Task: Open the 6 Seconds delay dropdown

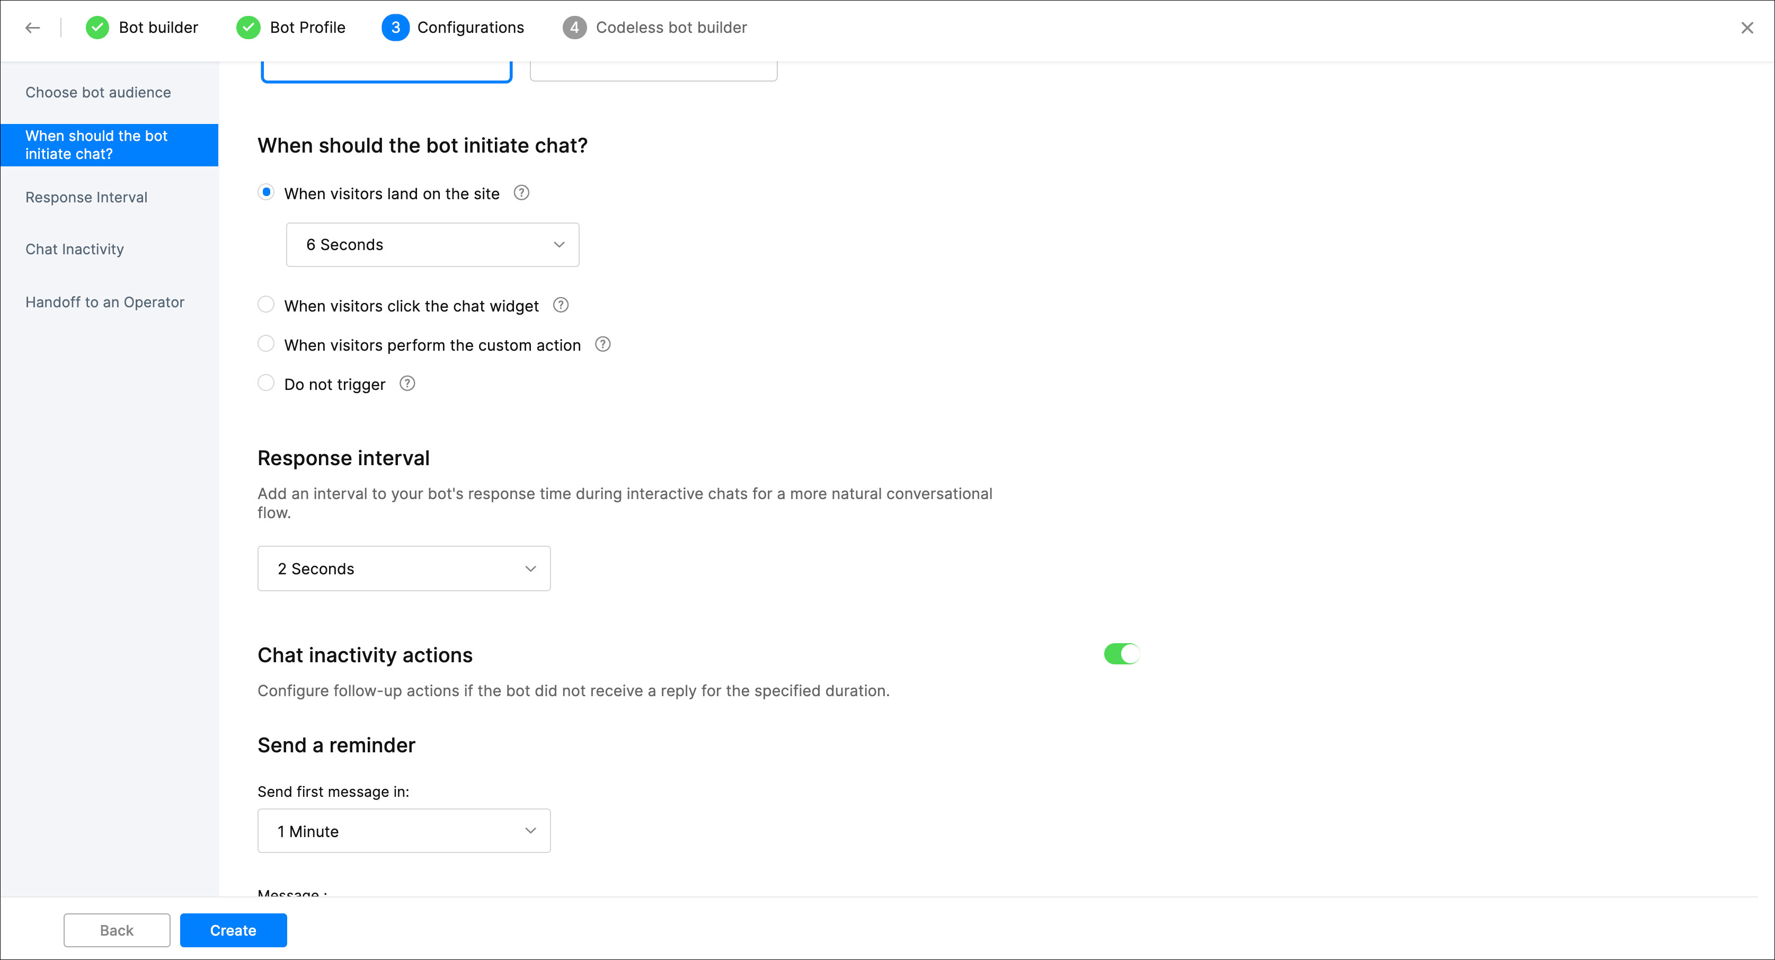Action: [433, 245]
